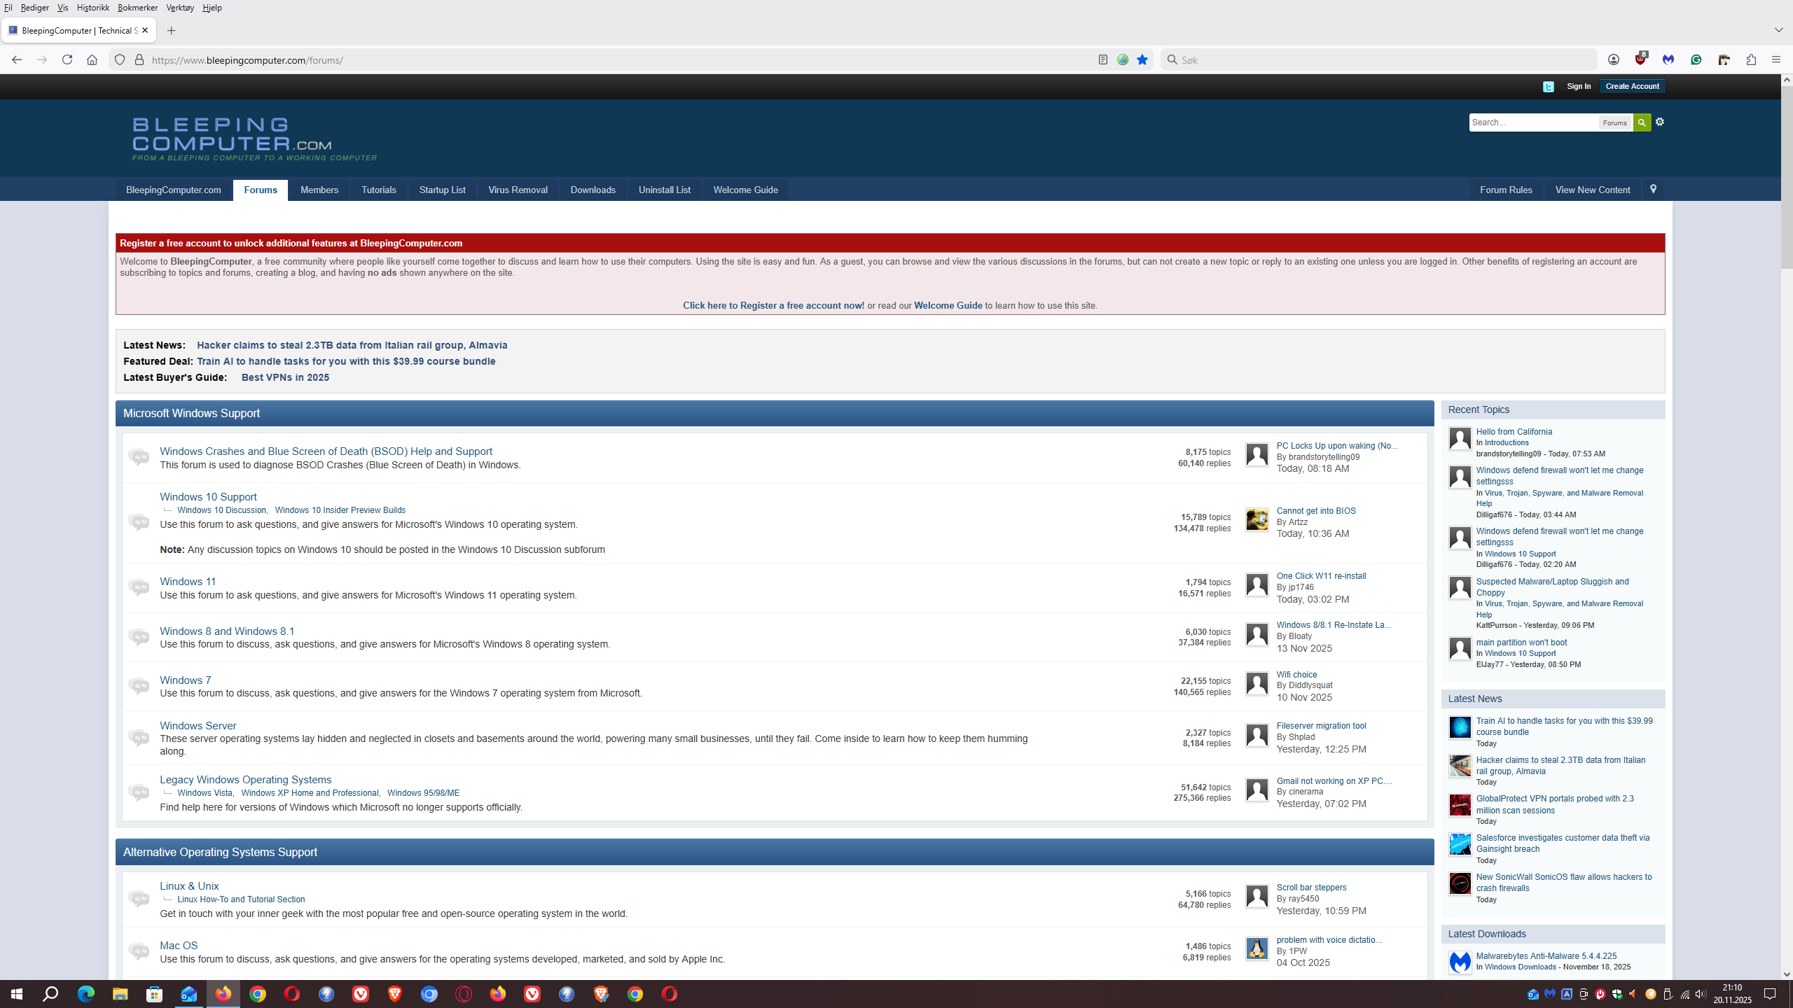Click the browser reload button
This screenshot has height=1008, width=1793.
(x=67, y=60)
